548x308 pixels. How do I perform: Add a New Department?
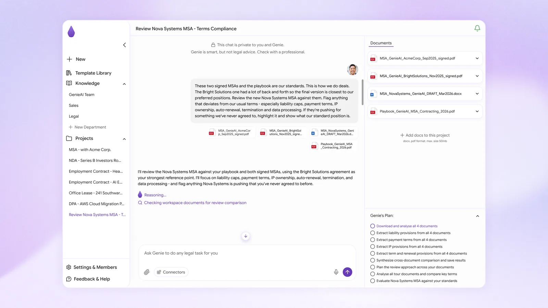tap(87, 127)
